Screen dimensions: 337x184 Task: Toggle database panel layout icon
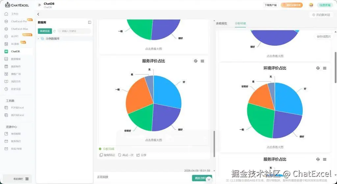pyautogui.click(x=90, y=22)
